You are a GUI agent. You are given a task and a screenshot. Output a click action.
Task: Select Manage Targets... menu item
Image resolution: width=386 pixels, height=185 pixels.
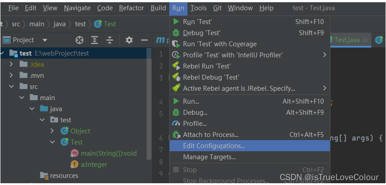(x=250, y=157)
